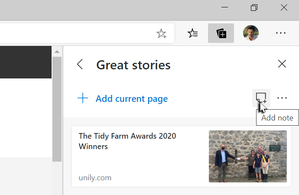Screen dimensions: 299x195
Task: Click the add to favorites star icon
Action: 161,34
